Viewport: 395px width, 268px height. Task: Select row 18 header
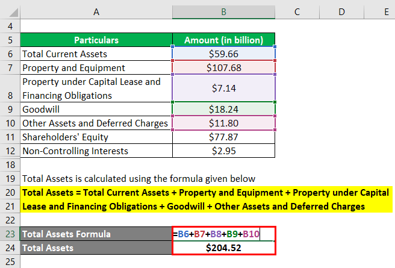click(10, 165)
